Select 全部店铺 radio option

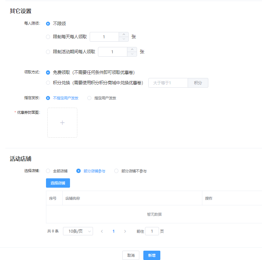48,171
